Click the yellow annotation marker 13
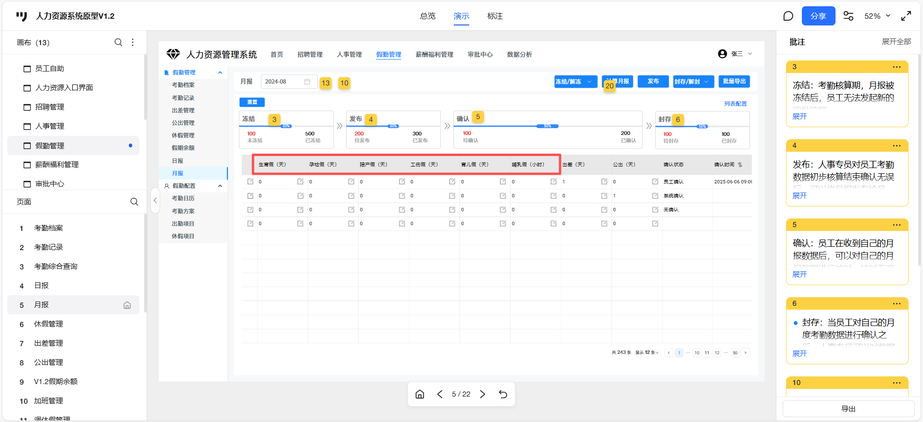 coord(325,83)
